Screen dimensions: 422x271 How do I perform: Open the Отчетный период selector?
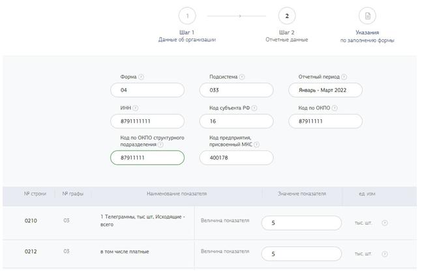(x=325, y=91)
